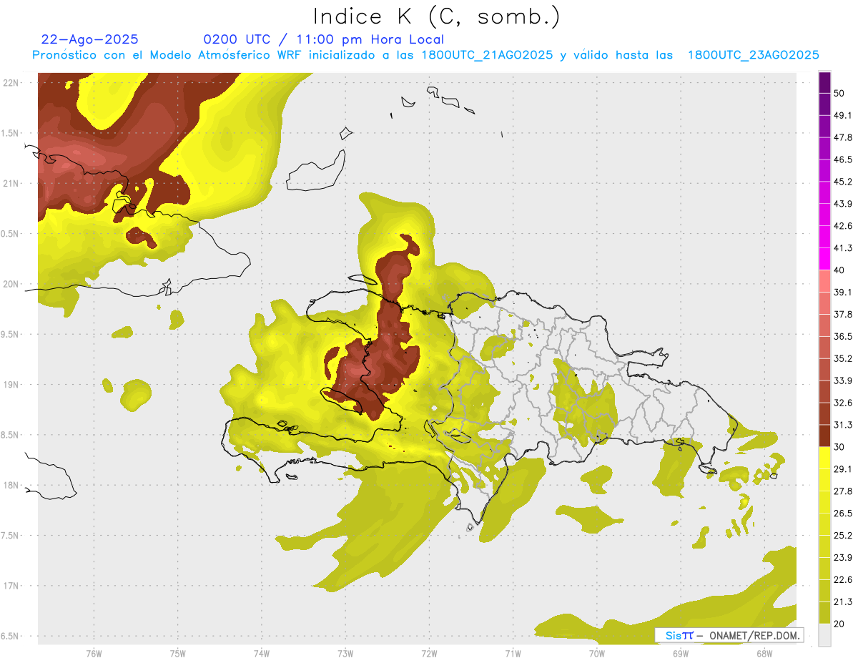This screenshot has height=663, width=858.
Task: Click the color bar label "47.8"
Action: point(843,137)
